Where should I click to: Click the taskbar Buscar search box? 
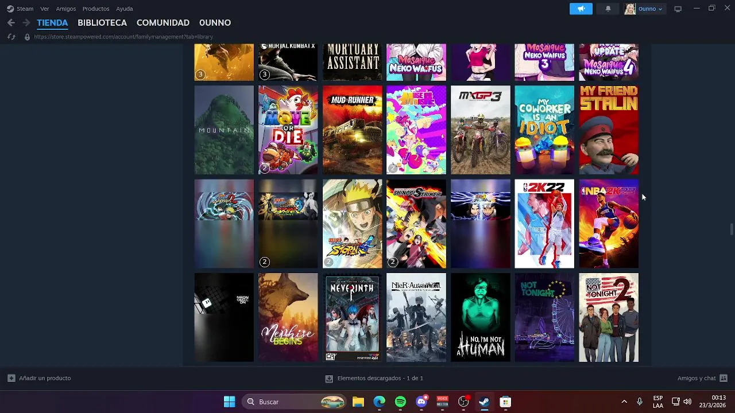pyautogui.click(x=295, y=402)
